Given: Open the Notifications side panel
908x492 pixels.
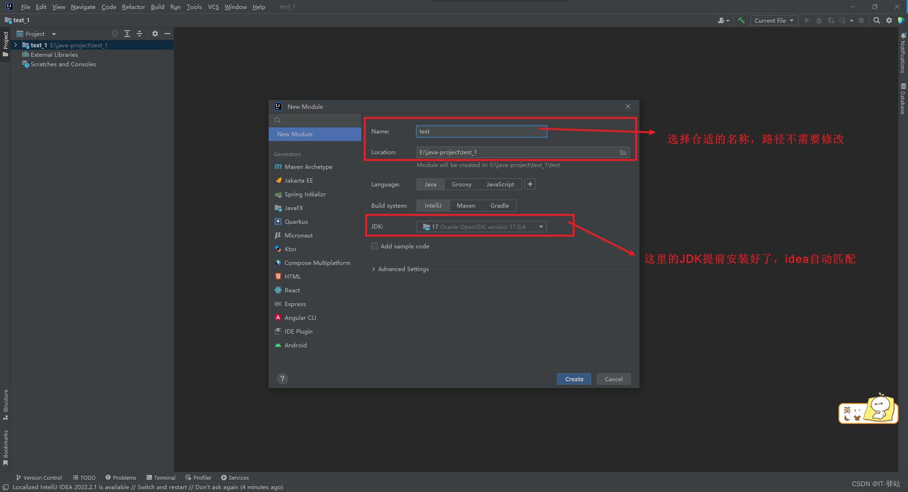Looking at the screenshot, I should click(903, 53).
